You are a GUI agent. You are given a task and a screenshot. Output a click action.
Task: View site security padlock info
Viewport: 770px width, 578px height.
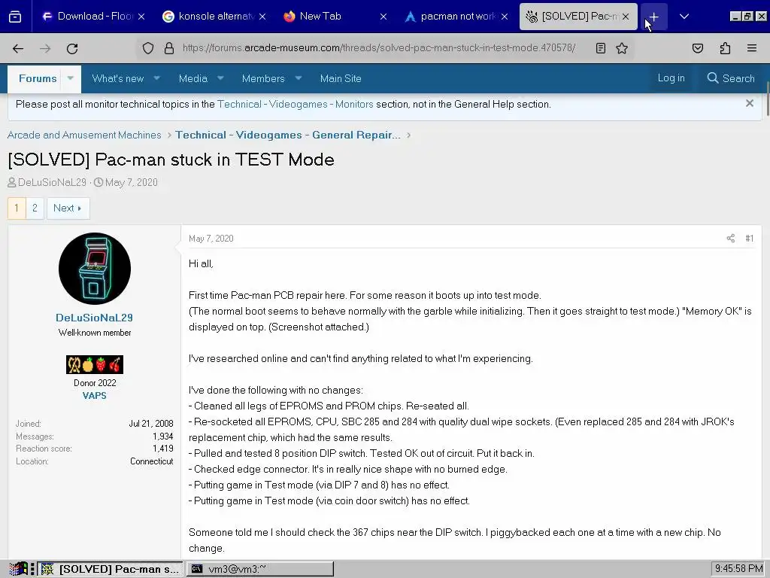click(169, 48)
